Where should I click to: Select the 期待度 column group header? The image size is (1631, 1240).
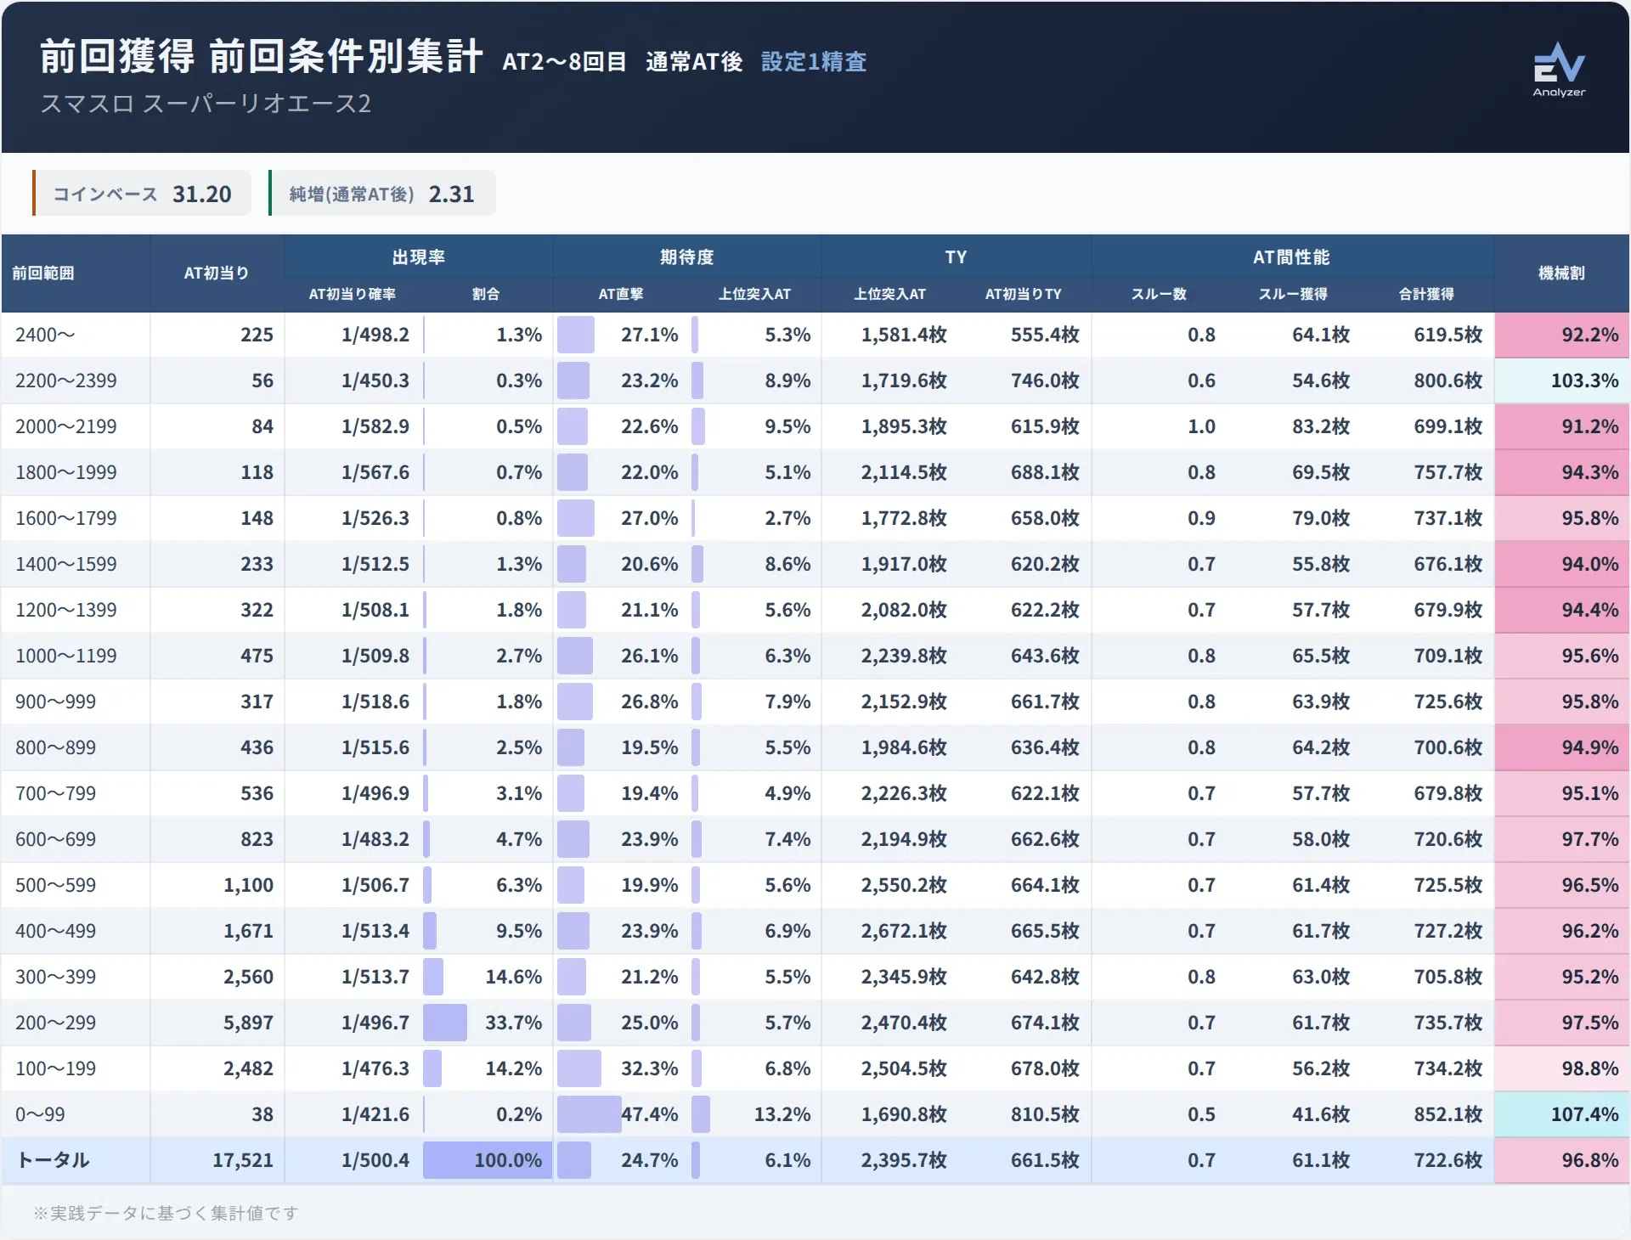click(x=687, y=256)
